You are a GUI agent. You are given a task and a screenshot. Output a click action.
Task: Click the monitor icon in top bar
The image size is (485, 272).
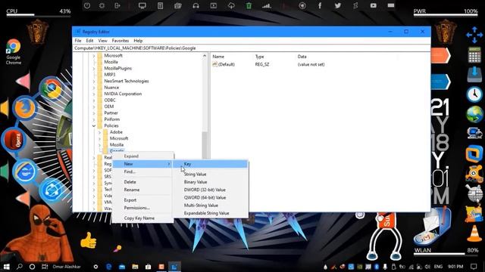tap(142, 5)
